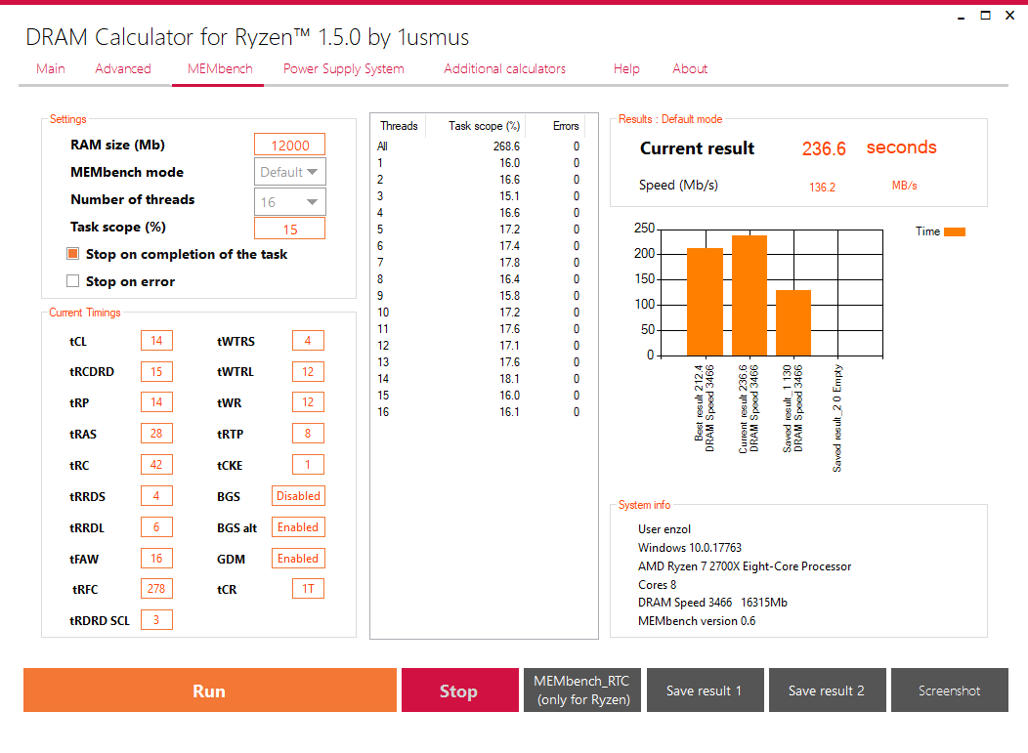The image size is (1028, 753).
Task: Go to Power Supply System tab
Action: pyautogui.click(x=344, y=68)
